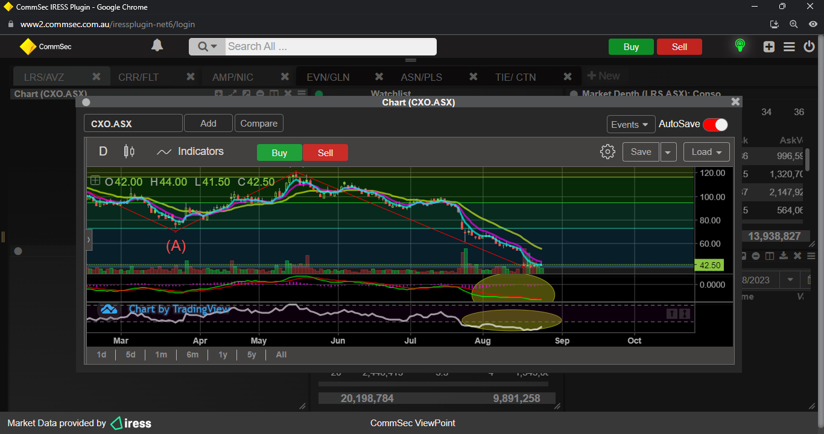Screen dimensions: 824x434
Task: Switch to the LRS/AVZ tab
Action: coord(44,77)
